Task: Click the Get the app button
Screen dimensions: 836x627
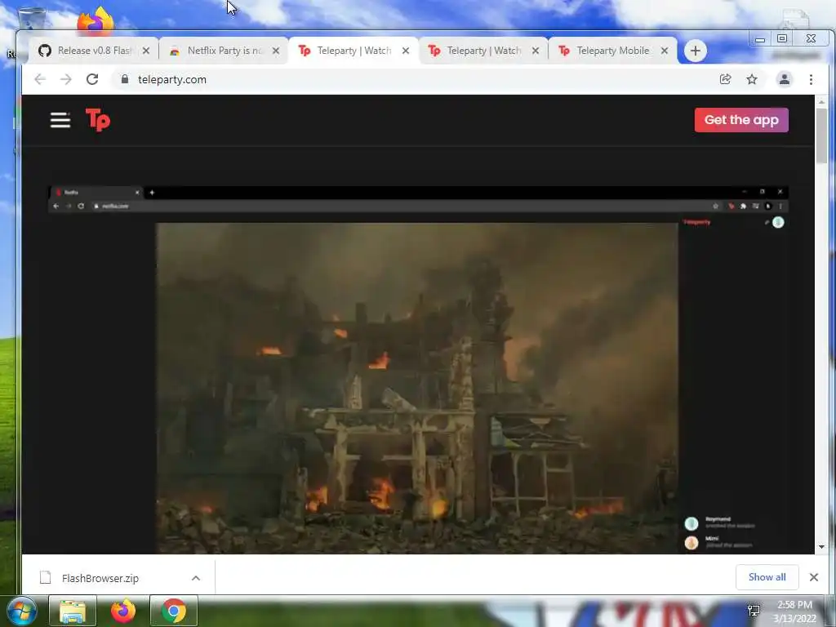Action: click(741, 120)
